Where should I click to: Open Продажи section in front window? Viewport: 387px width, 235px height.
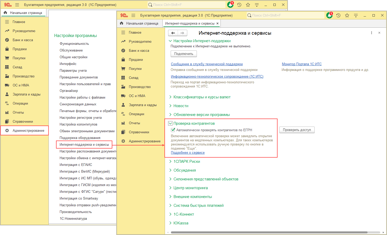point(136,60)
